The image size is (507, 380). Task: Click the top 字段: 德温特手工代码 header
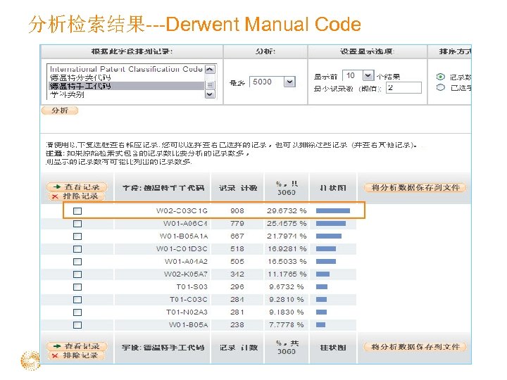point(163,188)
